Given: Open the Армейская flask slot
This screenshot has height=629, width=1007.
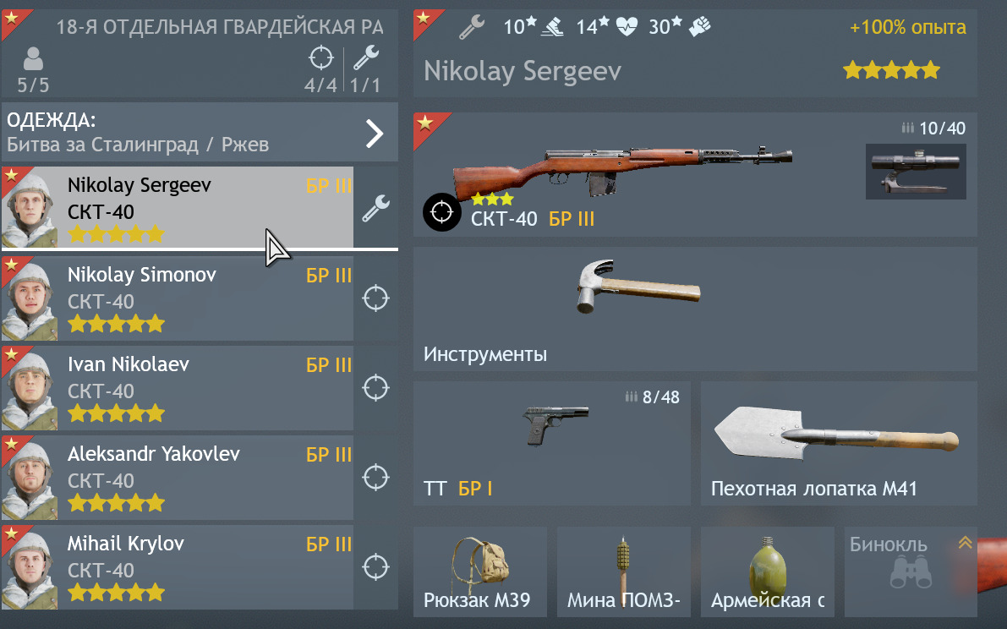Looking at the screenshot, I should point(768,572).
